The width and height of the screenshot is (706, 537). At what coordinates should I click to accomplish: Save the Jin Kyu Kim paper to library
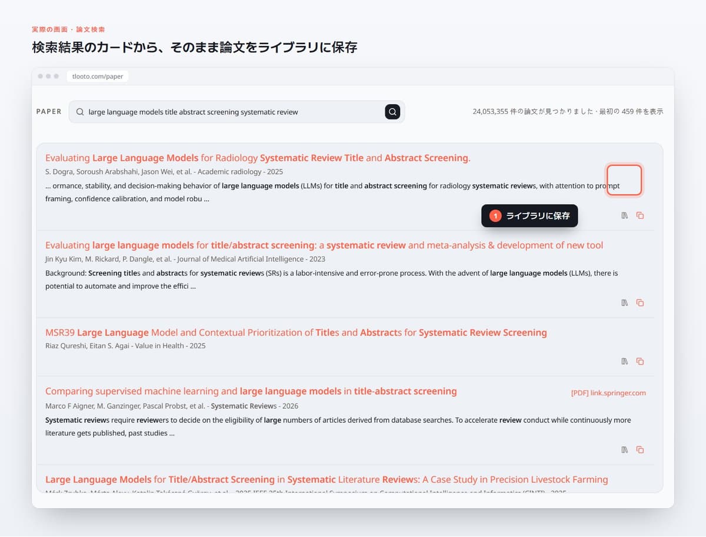pos(625,303)
